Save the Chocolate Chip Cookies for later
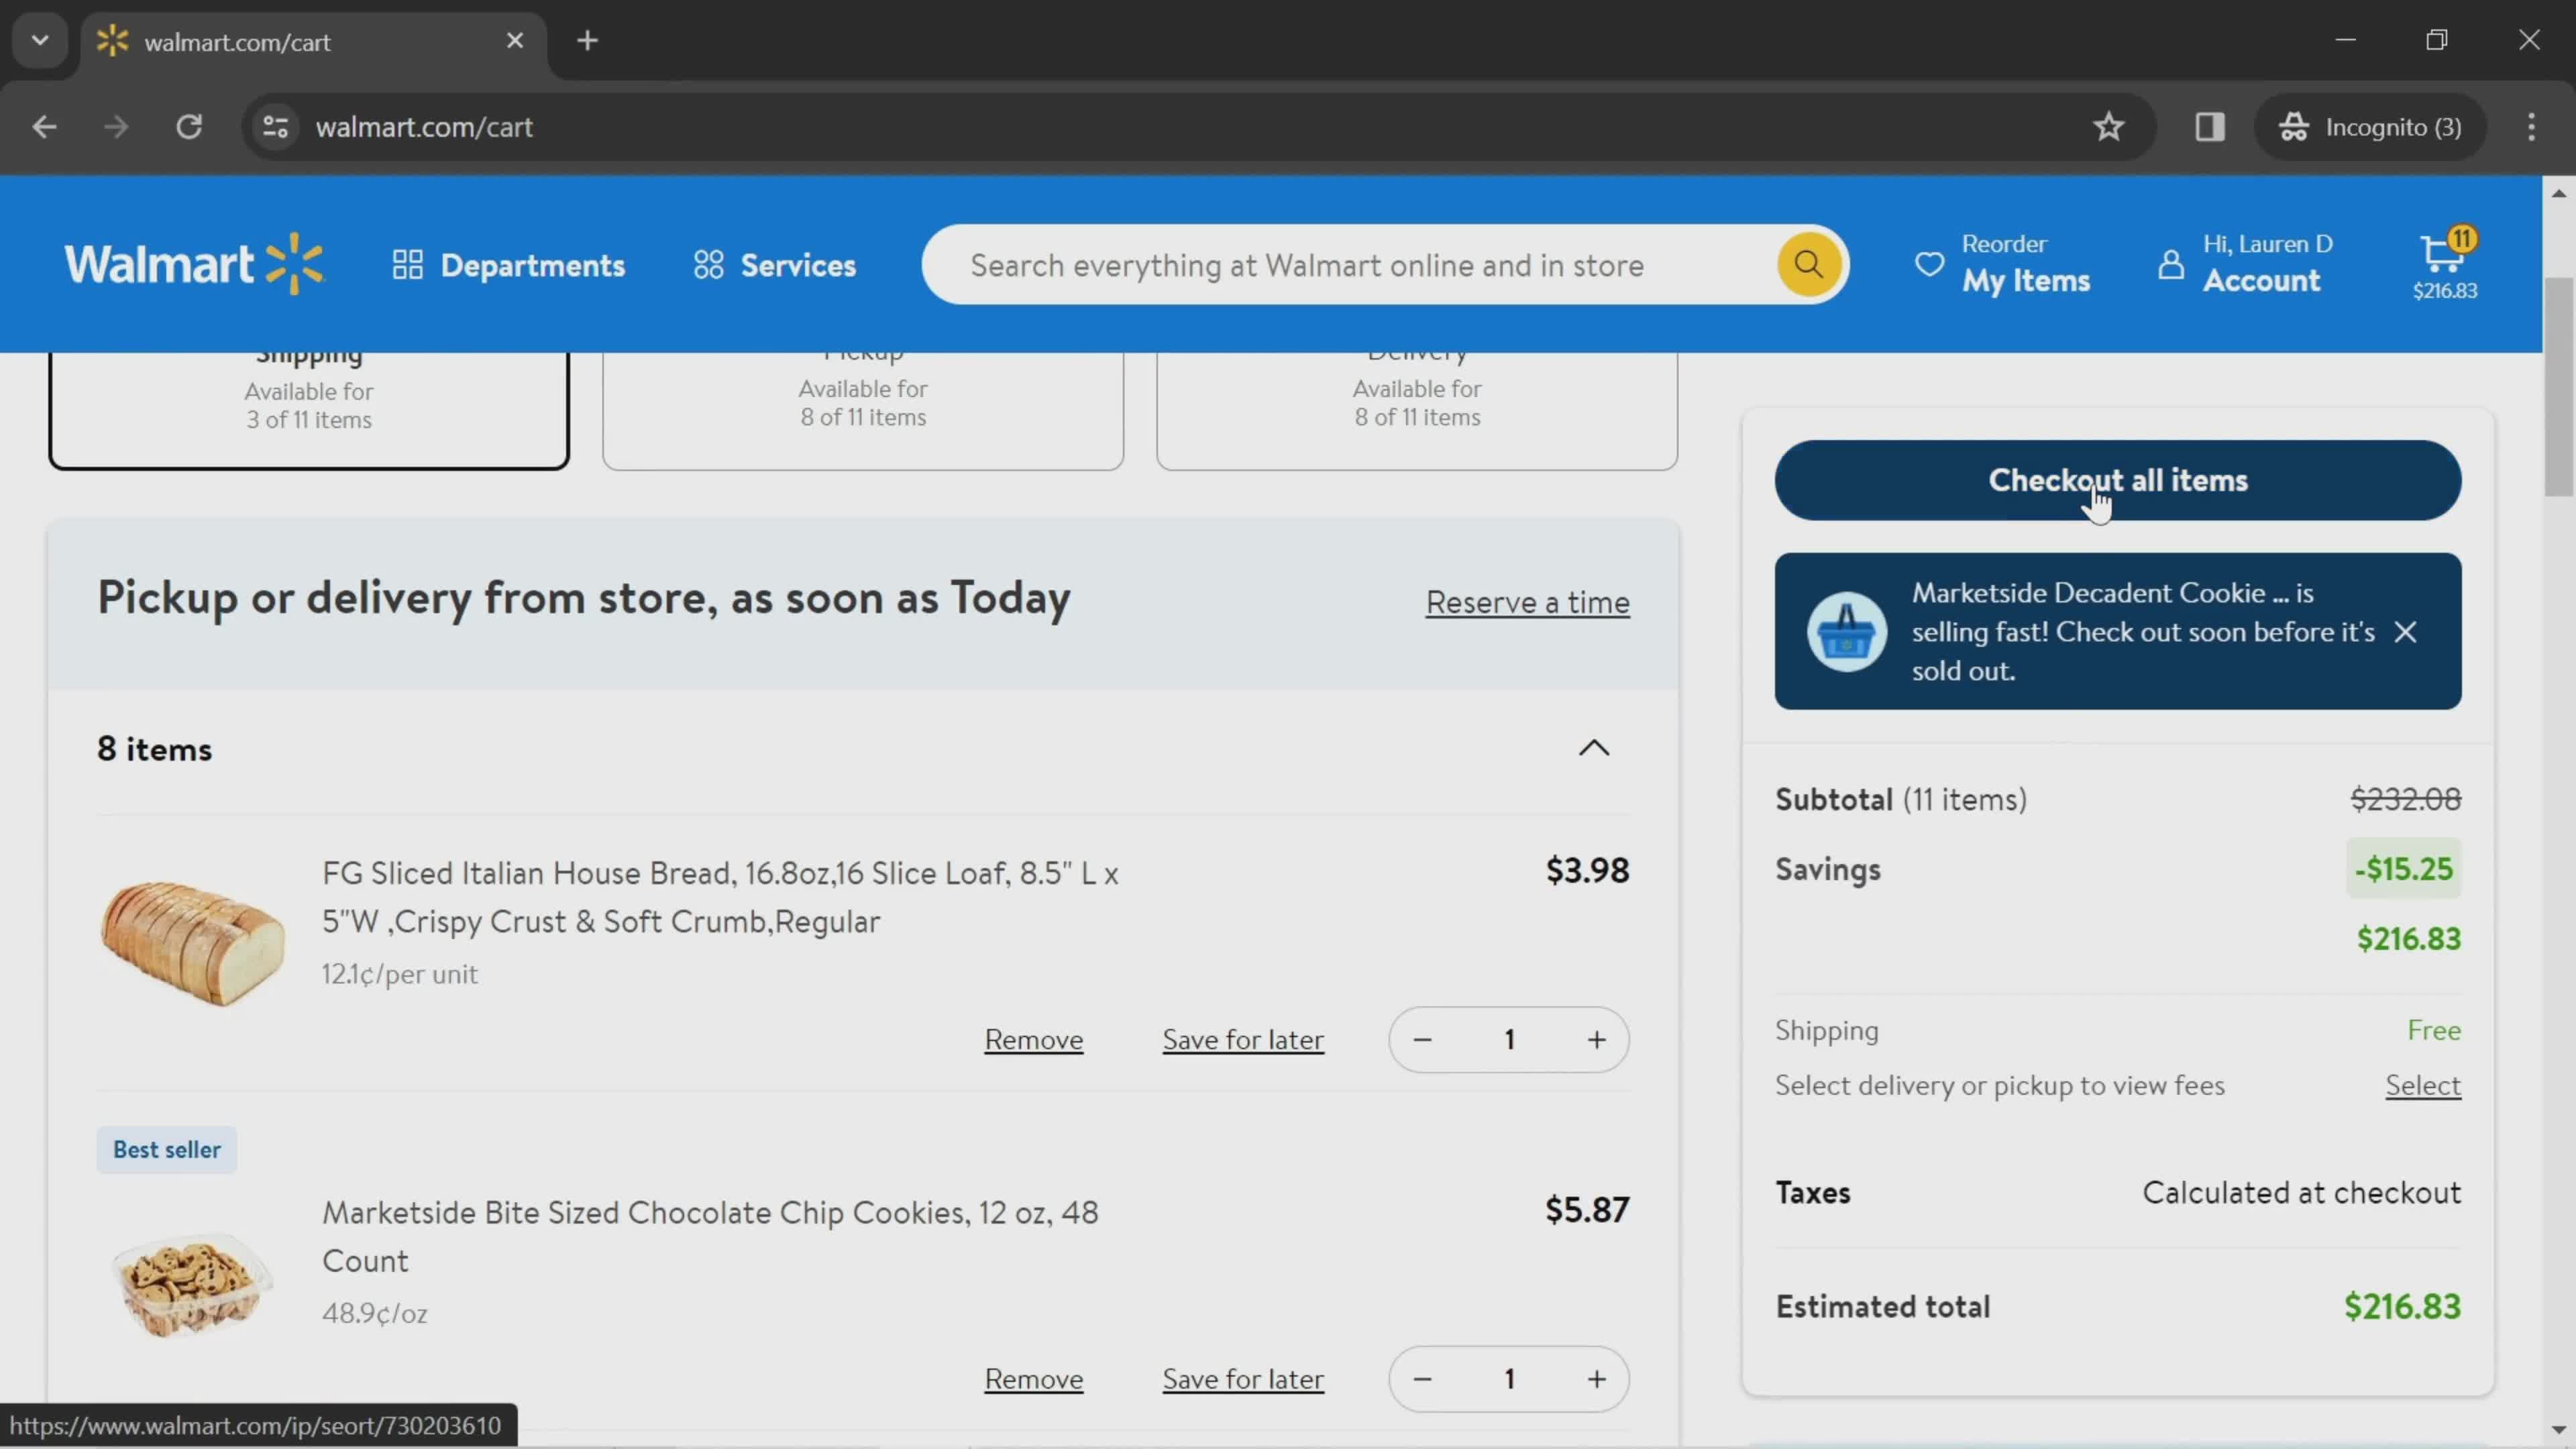The image size is (2576, 1449). pyautogui.click(x=1243, y=1379)
